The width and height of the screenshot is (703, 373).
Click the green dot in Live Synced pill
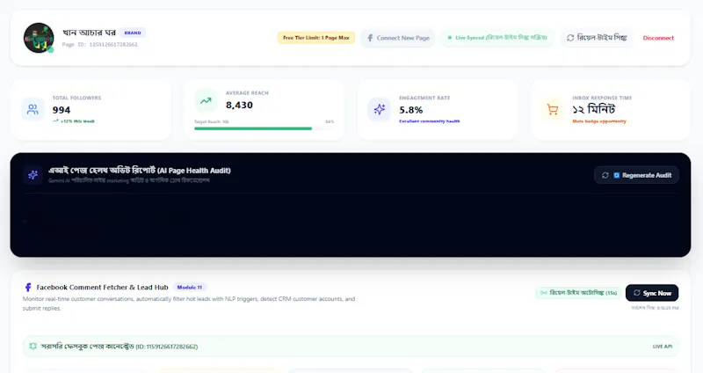450,38
